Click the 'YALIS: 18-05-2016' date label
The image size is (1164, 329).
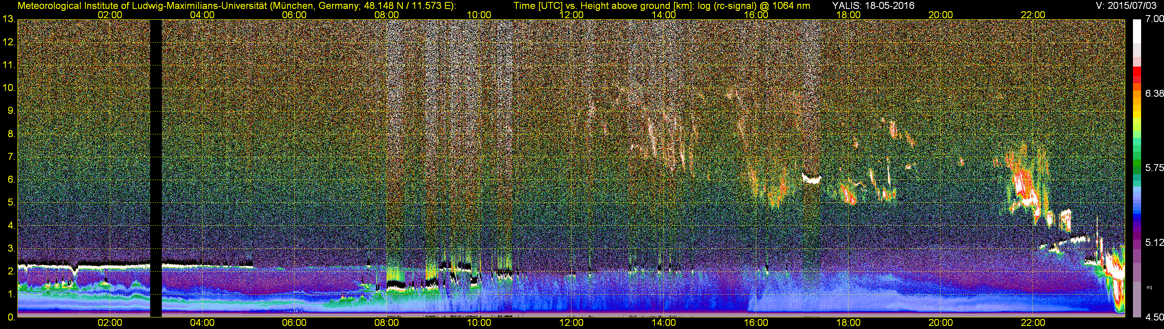point(873,5)
